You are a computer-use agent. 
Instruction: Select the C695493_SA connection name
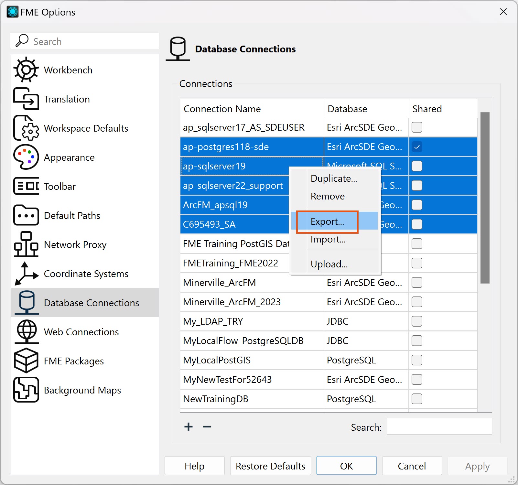209,224
